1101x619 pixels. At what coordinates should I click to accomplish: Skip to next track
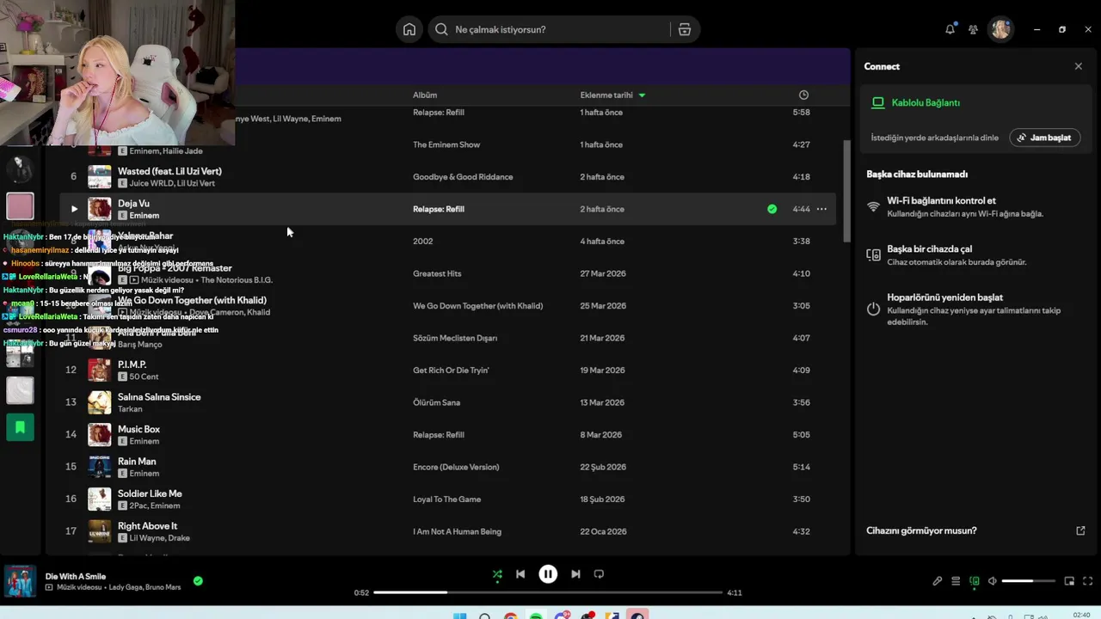point(575,574)
